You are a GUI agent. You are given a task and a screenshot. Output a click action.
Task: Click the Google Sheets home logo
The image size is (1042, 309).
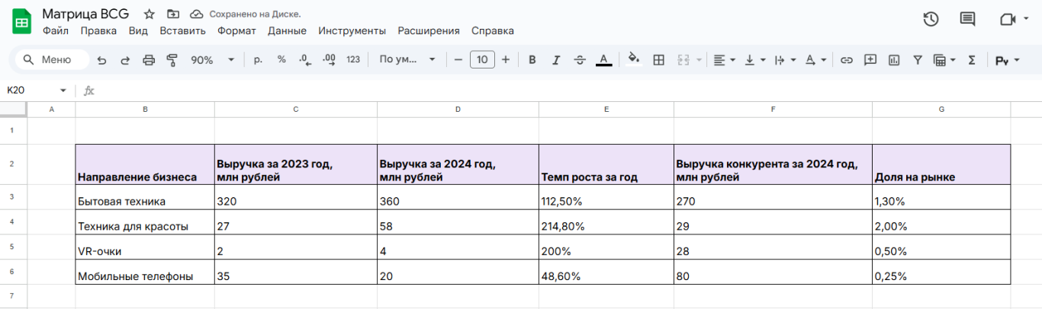click(x=21, y=22)
